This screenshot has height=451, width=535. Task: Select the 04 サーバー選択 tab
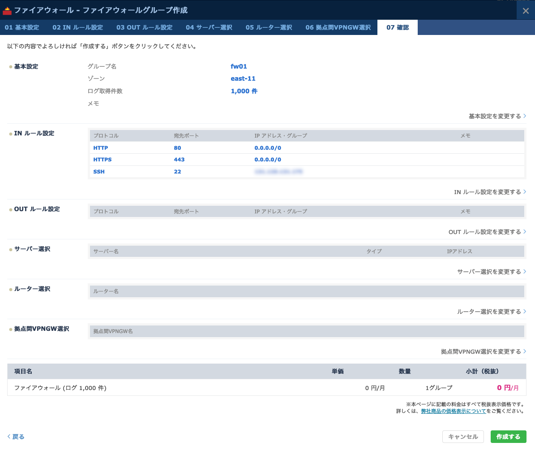click(x=209, y=27)
